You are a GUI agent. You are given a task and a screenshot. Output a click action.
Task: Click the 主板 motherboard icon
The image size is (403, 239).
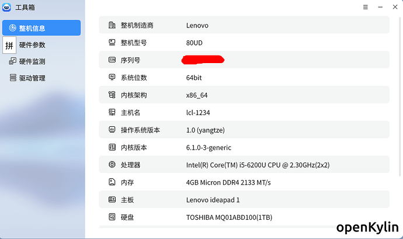tap(112, 200)
